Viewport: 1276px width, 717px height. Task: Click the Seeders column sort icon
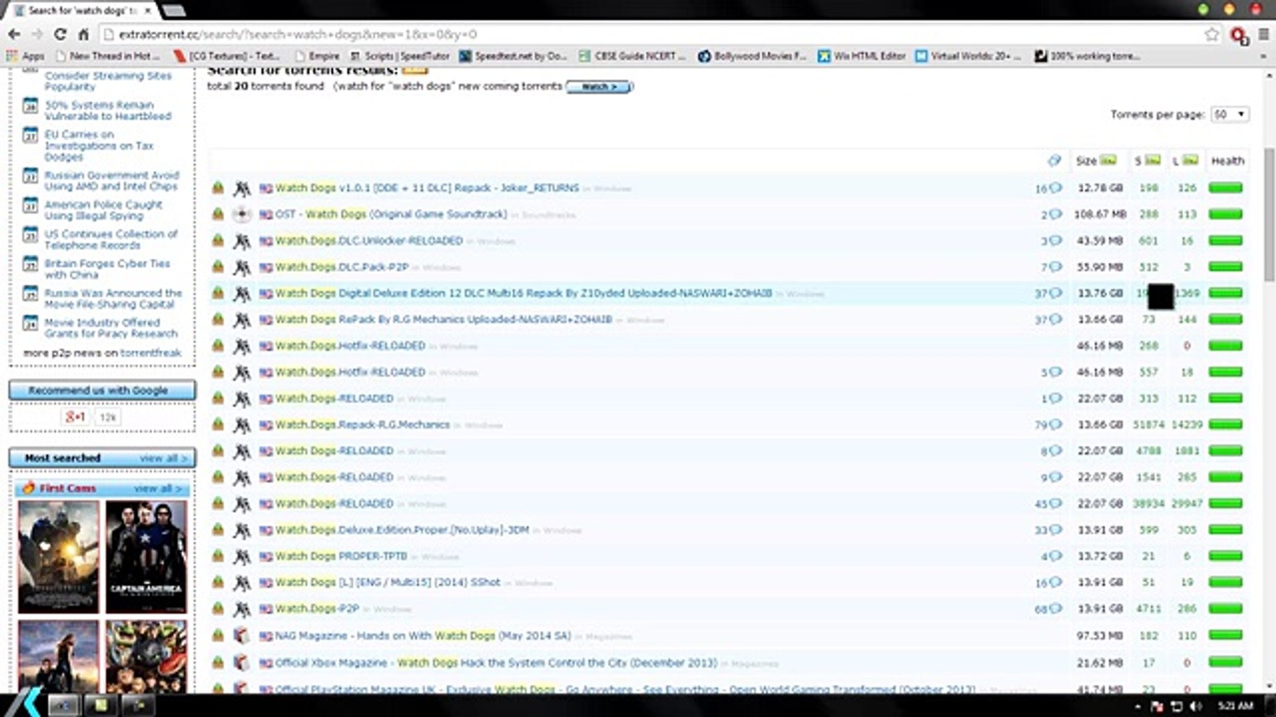pyautogui.click(x=1153, y=160)
